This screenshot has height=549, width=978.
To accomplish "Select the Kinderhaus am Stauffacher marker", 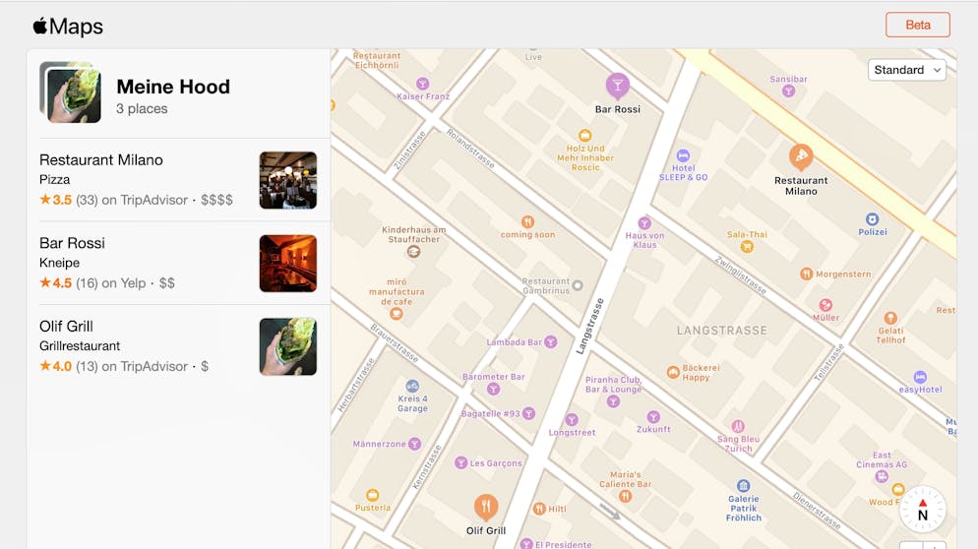I will (x=413, y=252).
